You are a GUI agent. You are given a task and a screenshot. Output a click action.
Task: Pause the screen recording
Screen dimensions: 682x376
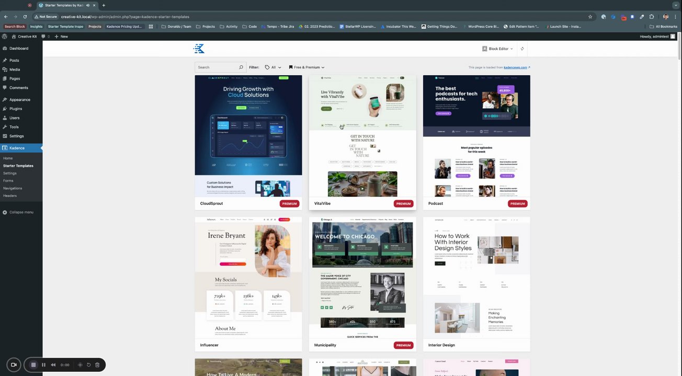pyautogui.click(x=43, y=365)
